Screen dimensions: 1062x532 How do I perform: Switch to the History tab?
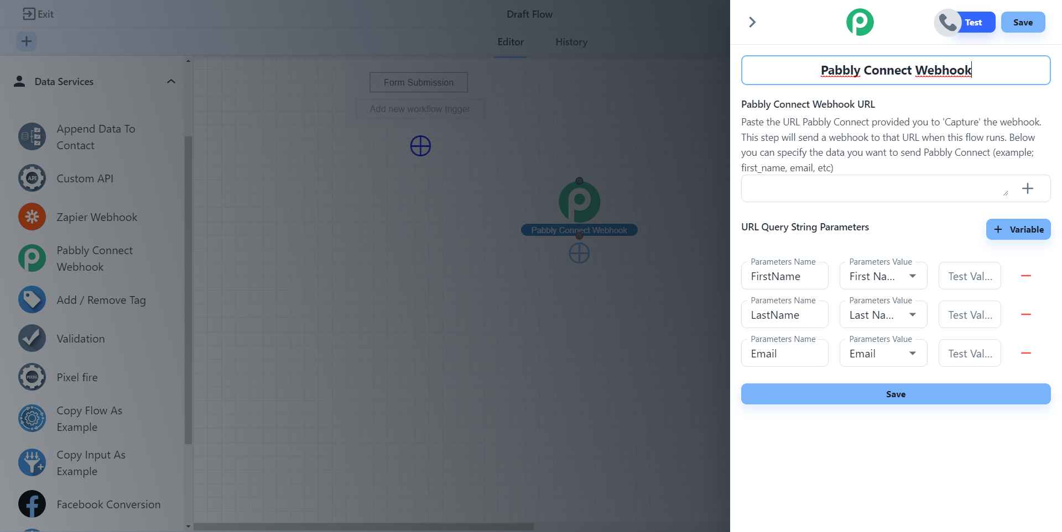(x=571, y=42)
